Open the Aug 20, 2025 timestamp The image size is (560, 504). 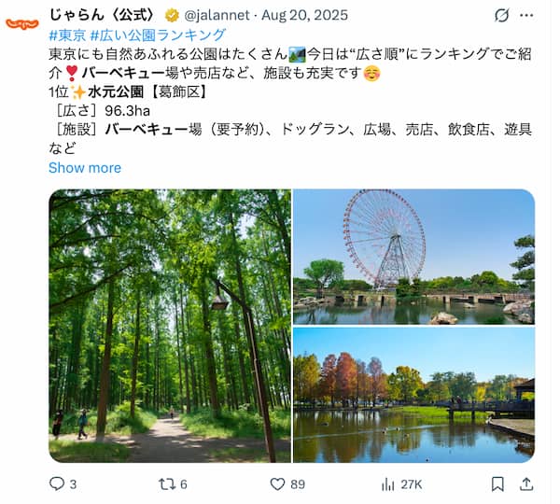pos(304,15)
